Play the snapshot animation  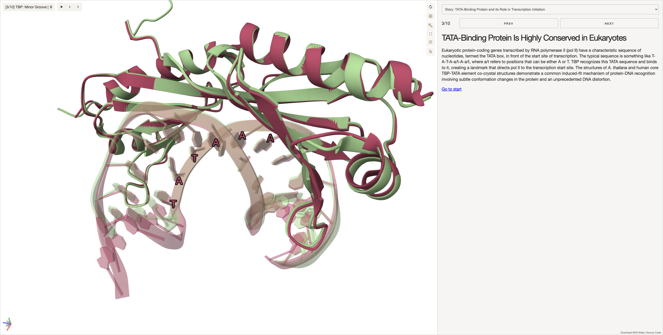[62, 7]
